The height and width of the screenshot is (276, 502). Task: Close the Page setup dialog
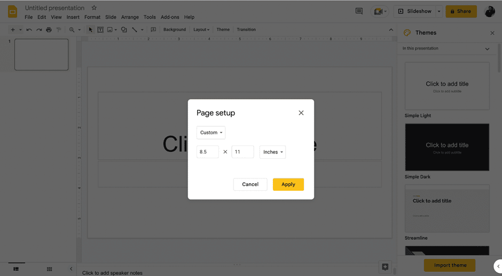[301, 113]
